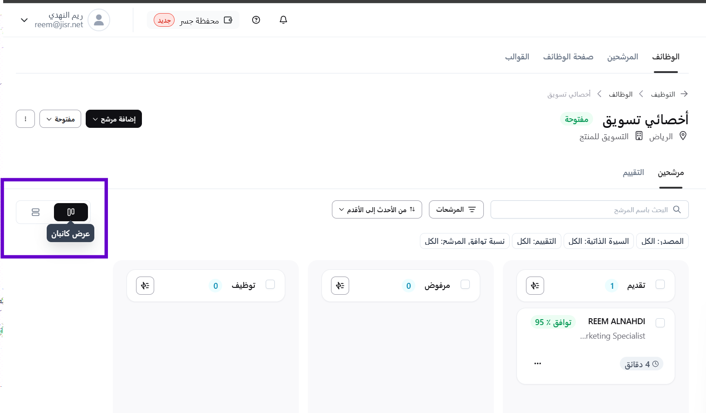This screenshot has height=413, width=706.
Task: Check the تقديم column select-all checkbox
Action: (660, 284)
